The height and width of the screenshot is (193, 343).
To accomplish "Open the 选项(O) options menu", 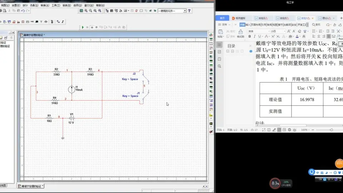I will pyautogui.click(x=78, y=5).
